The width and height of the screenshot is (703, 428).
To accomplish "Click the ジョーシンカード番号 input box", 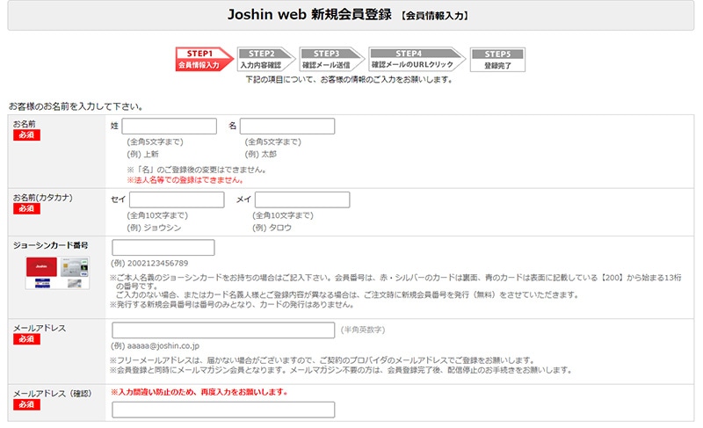I will click(163, 247).
